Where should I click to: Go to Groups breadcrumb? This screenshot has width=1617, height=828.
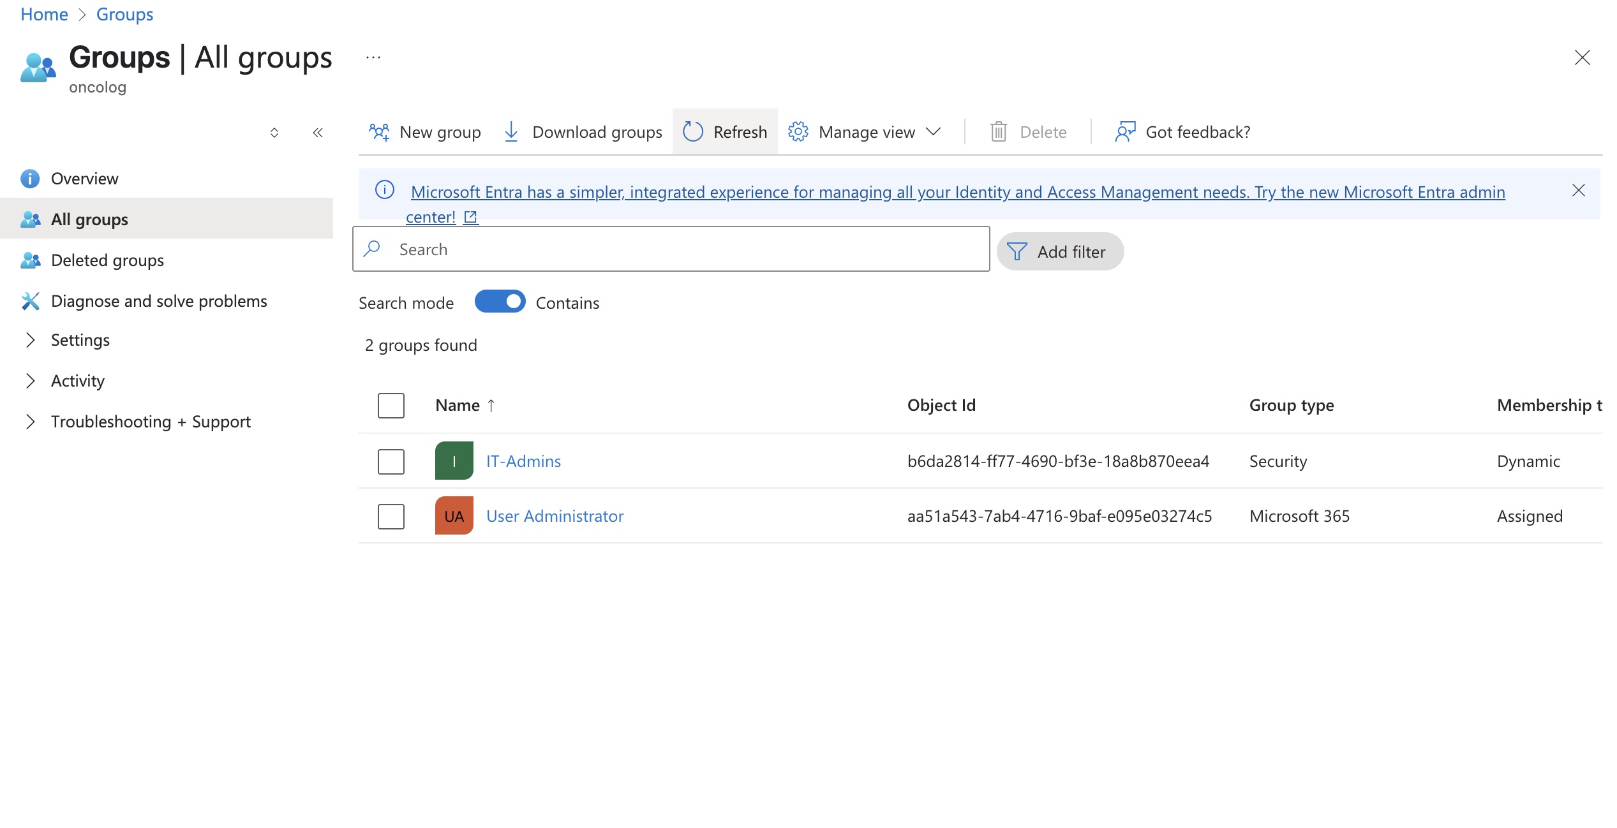124,14
